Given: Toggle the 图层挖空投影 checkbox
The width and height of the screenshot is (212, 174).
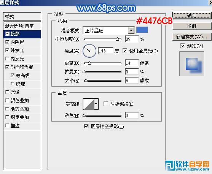Looking at the screenshot, I should (x=86, y=127).
